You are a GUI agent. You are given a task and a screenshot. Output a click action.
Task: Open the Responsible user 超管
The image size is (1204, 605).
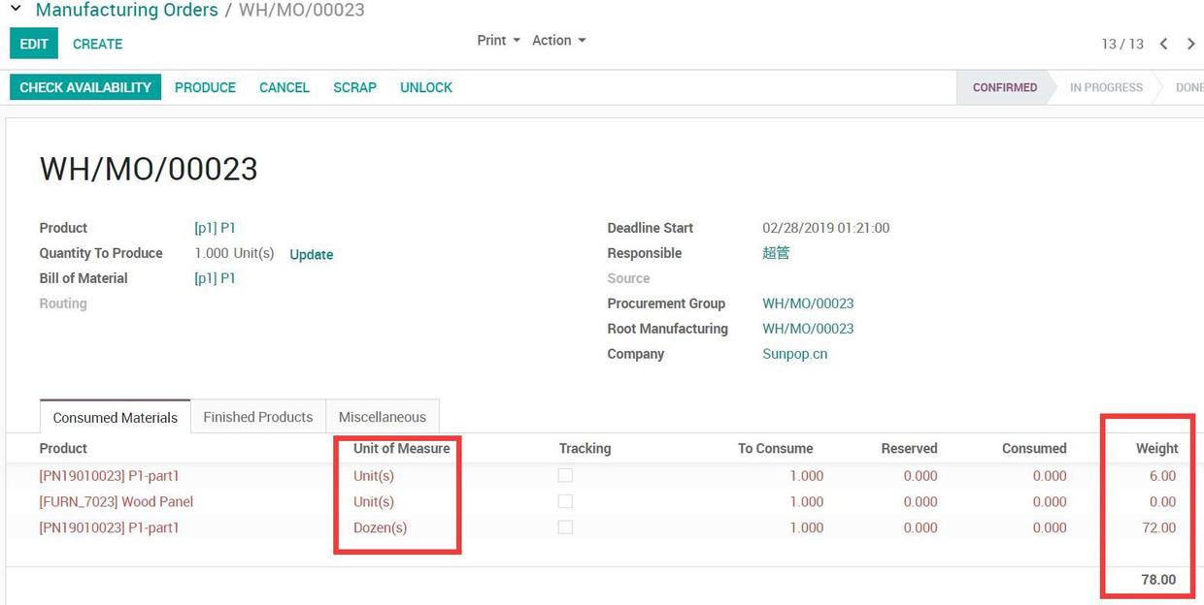pyautogui.click(x=776, y=253)
